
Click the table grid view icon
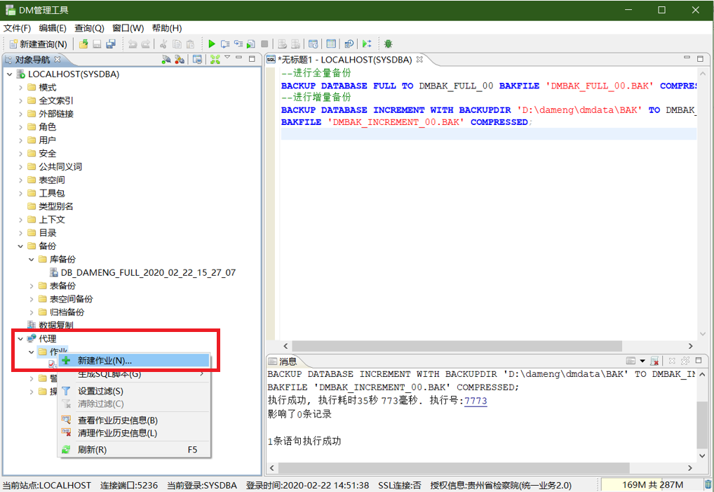click(x=331, y=44)
